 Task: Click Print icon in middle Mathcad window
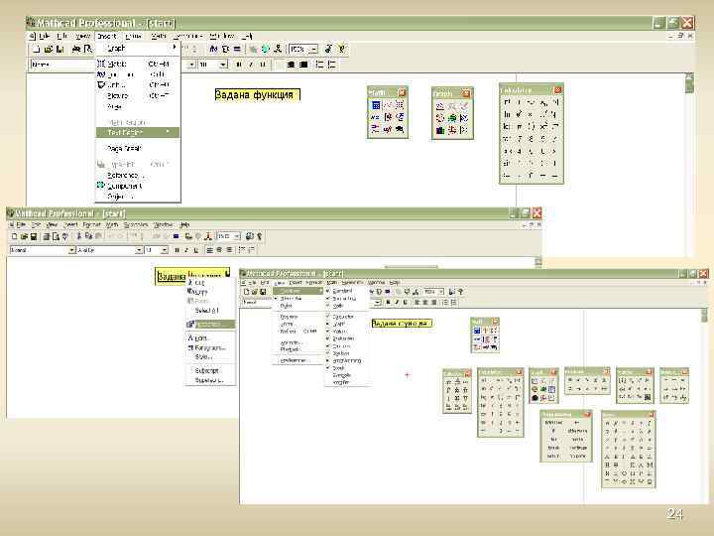point(46,236)
